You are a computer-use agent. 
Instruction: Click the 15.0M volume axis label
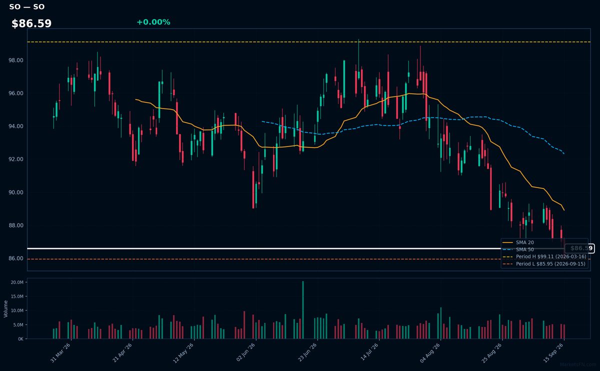coord(17,296)
